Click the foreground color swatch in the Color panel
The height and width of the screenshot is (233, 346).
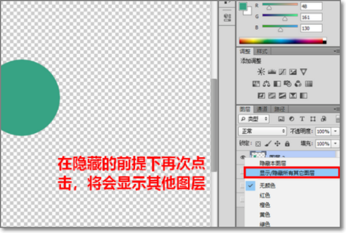243,6
